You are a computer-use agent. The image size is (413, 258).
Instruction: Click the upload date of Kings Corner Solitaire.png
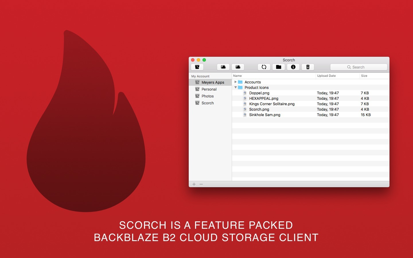[328, 104]
